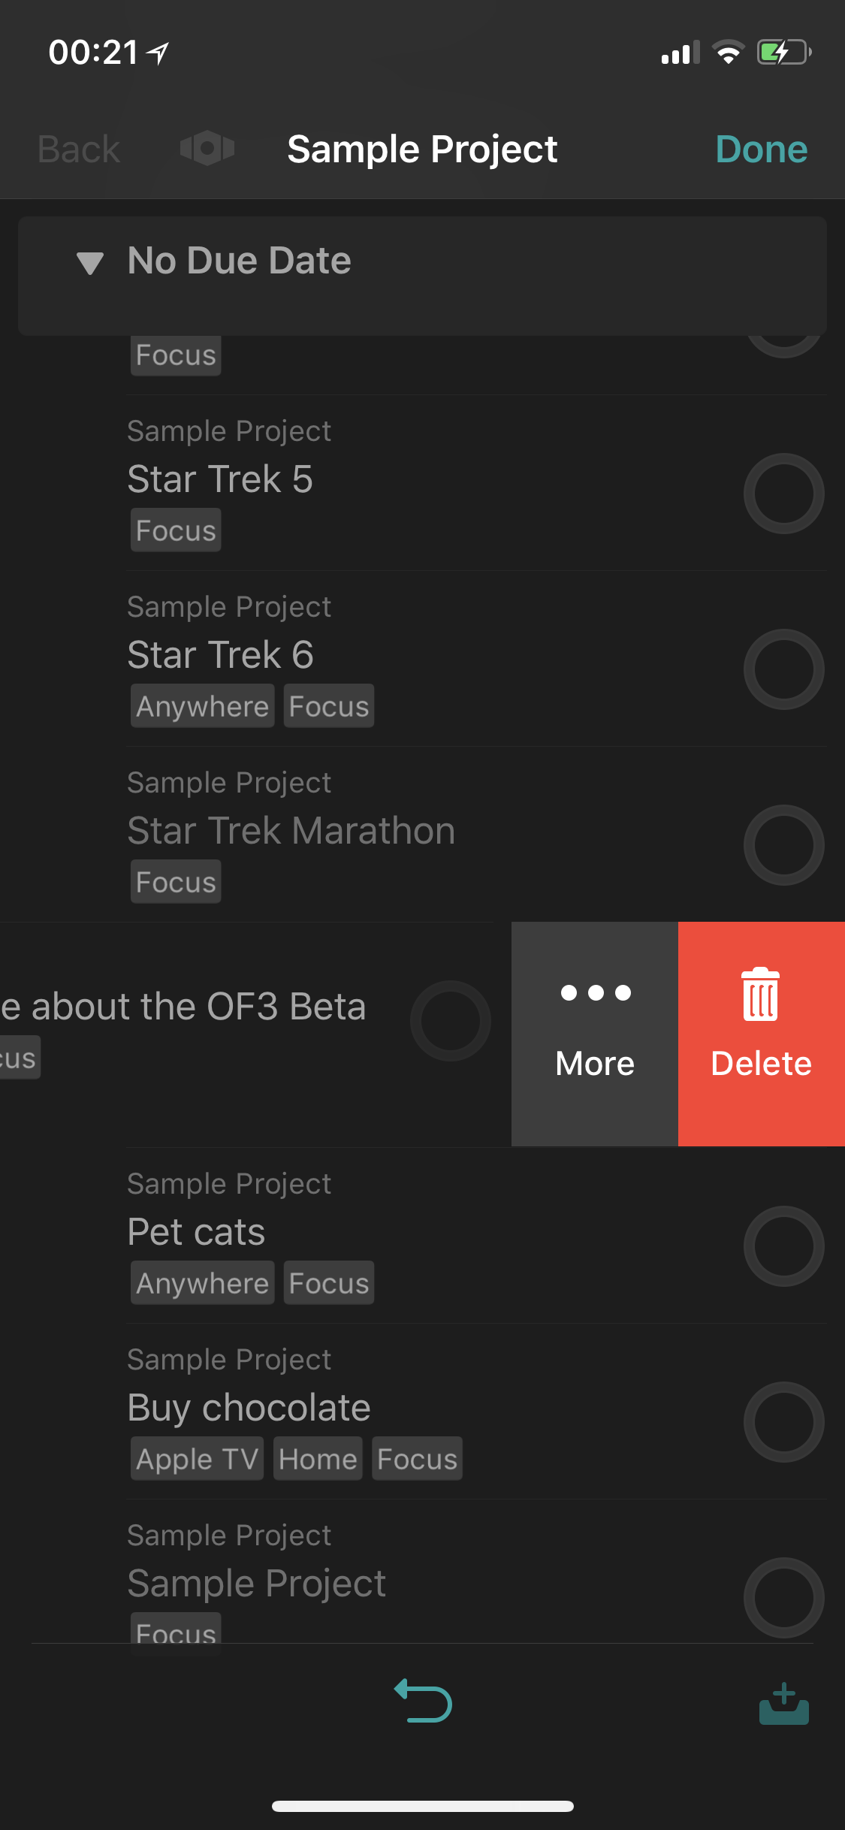This screenshot has height=1830, width=845.
Task: Tap the red trash Delete action
Action: (x=761, y=1034)
